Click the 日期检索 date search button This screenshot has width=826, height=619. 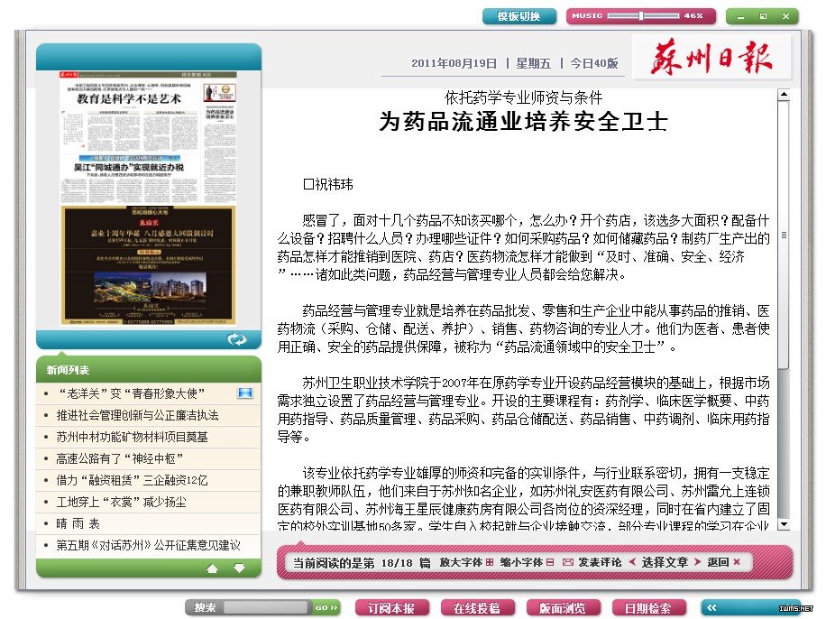648,608
